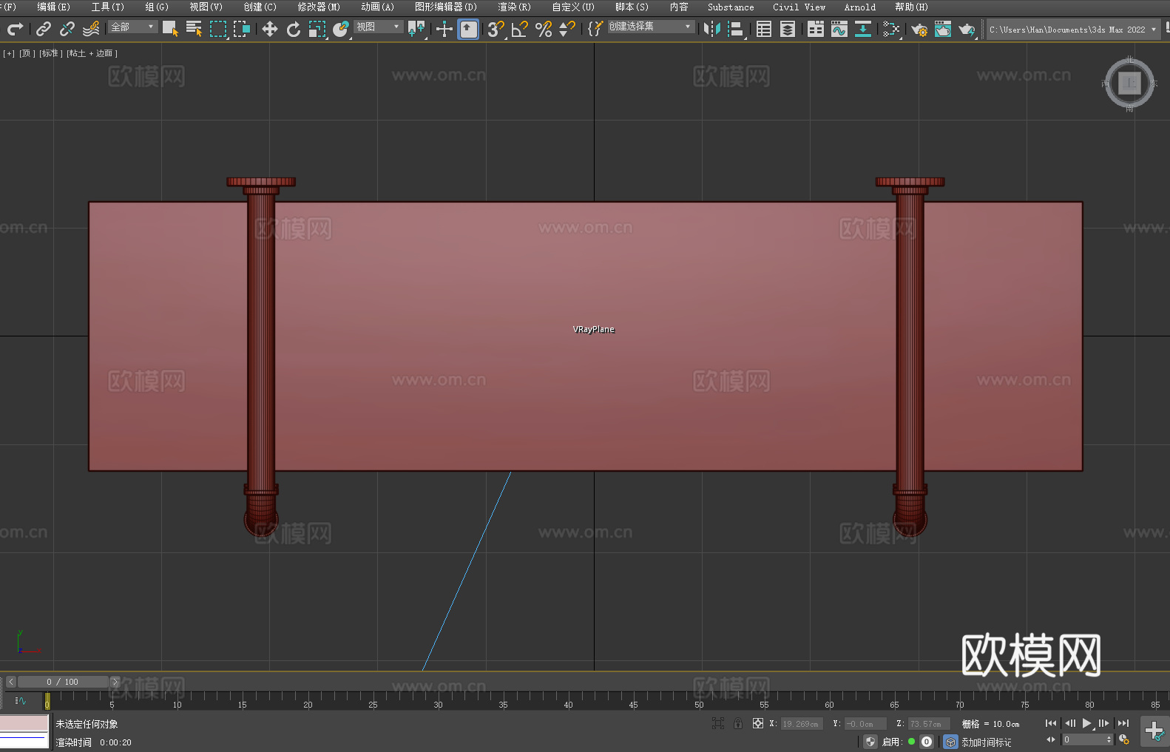Toggle Window/Crossing selection mode

[x=242, y=29]
